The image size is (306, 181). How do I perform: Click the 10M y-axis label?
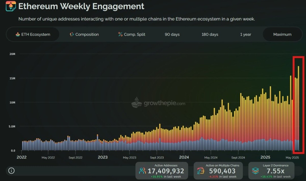pos(12,103)
